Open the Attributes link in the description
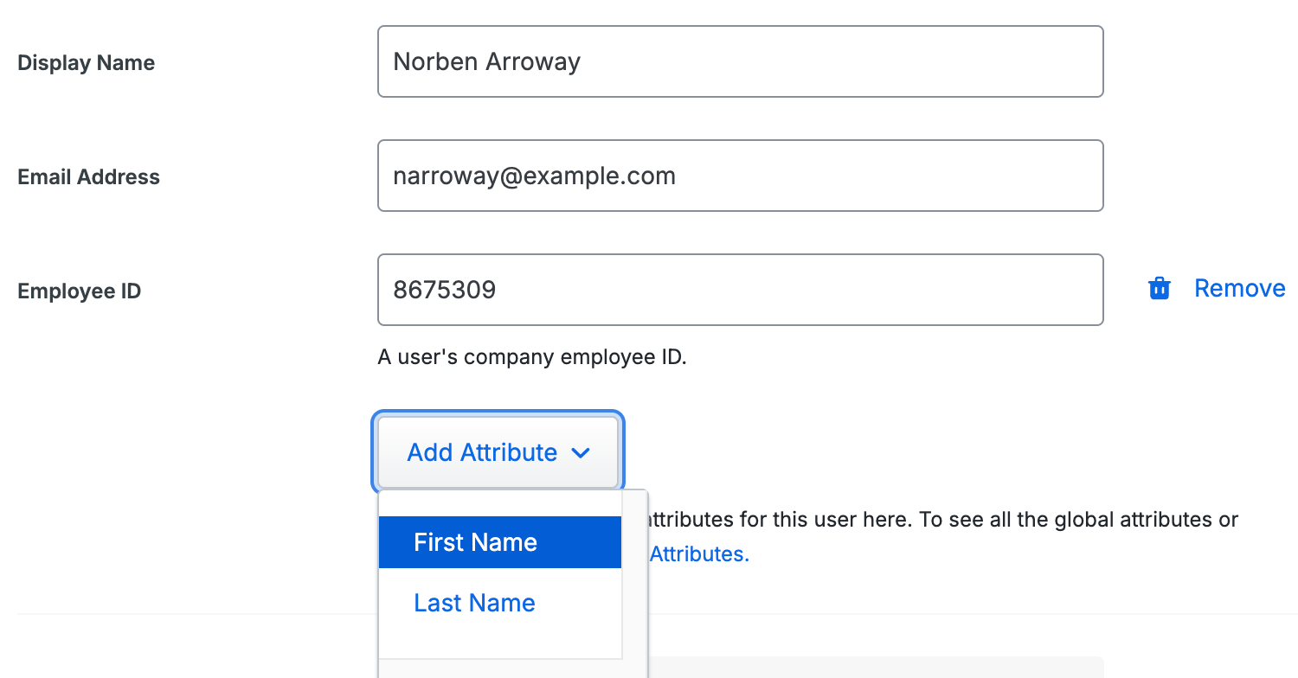This screenshot has width=1298, height=678. [698, 554]
